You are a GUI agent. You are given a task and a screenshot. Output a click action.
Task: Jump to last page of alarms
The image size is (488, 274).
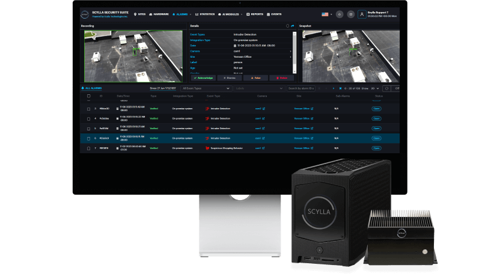click(340, 88)
